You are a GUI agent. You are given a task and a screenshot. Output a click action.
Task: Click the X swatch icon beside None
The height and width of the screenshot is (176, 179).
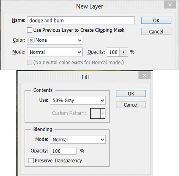(x=31, y=40)
